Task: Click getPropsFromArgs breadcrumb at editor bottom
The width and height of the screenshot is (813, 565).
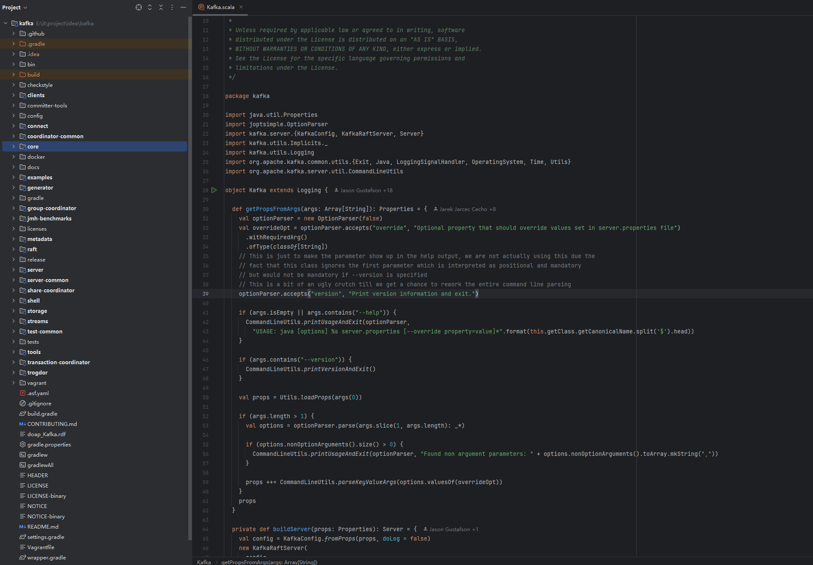Action: point(269,562)
